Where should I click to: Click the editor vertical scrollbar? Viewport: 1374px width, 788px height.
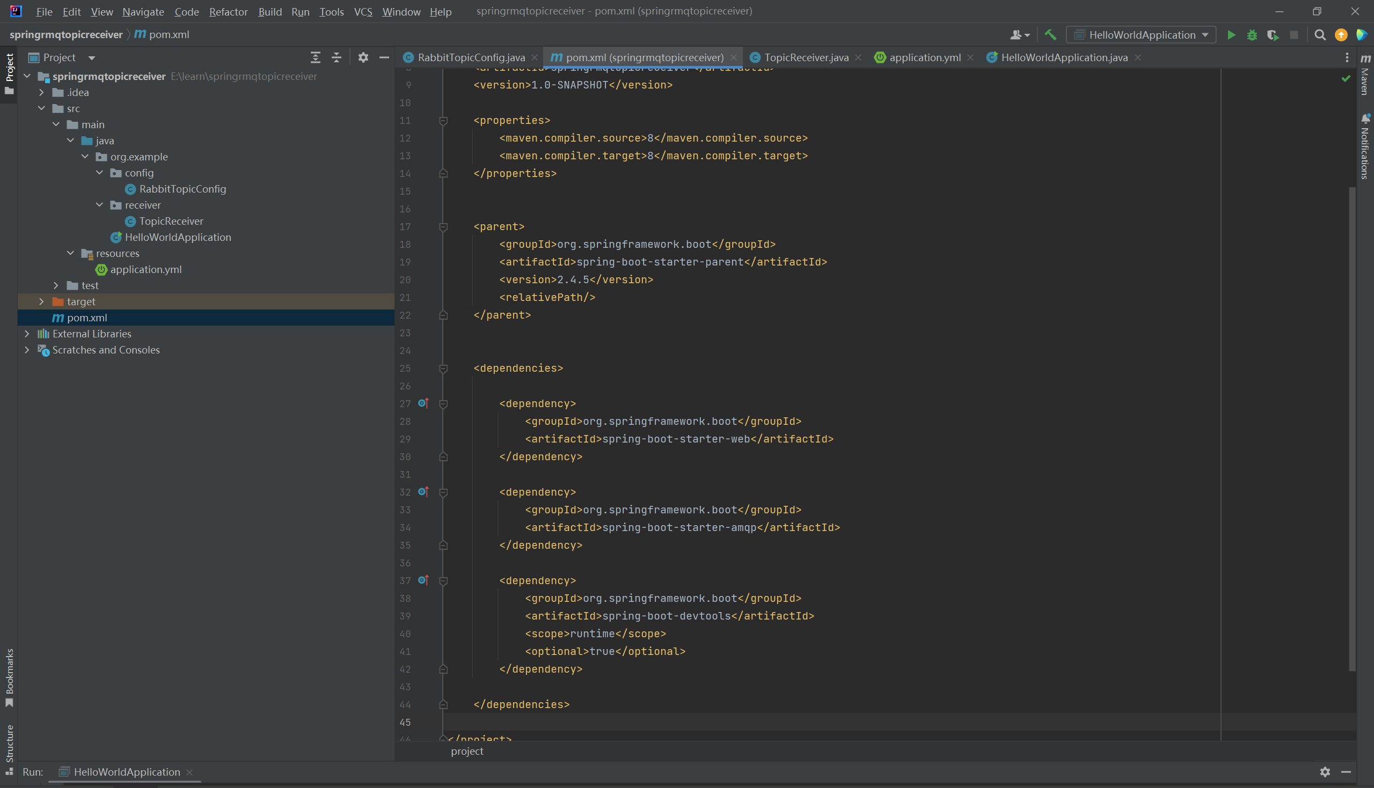[1352, 428]
